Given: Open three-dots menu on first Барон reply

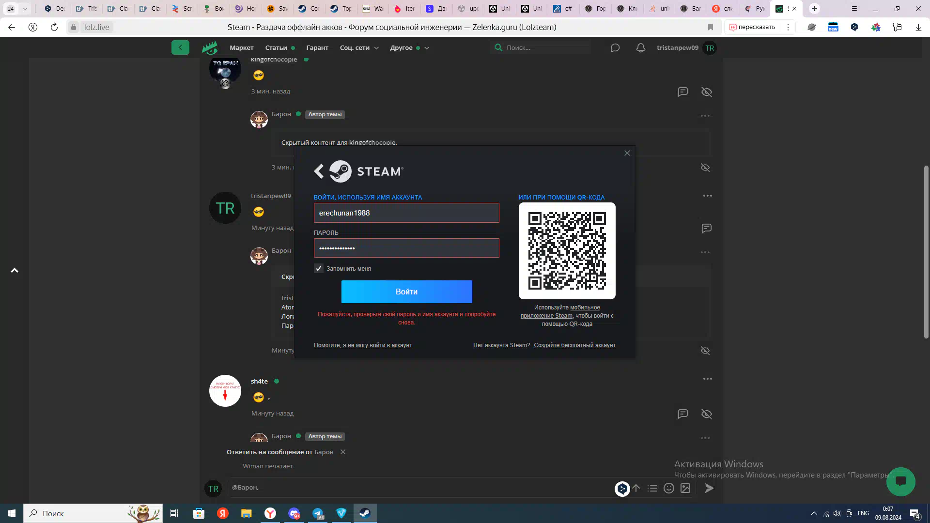Looking at the screenshot, I should pos(705,116).
